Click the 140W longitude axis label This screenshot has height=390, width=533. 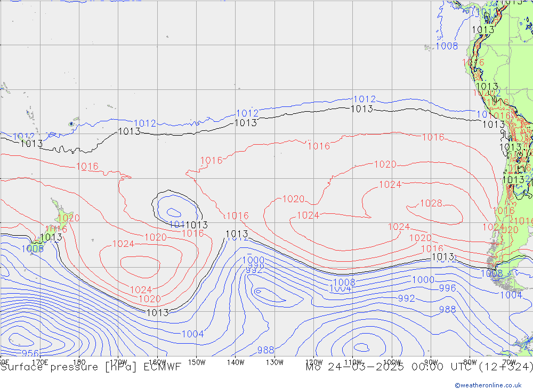[x=236, y=362]
